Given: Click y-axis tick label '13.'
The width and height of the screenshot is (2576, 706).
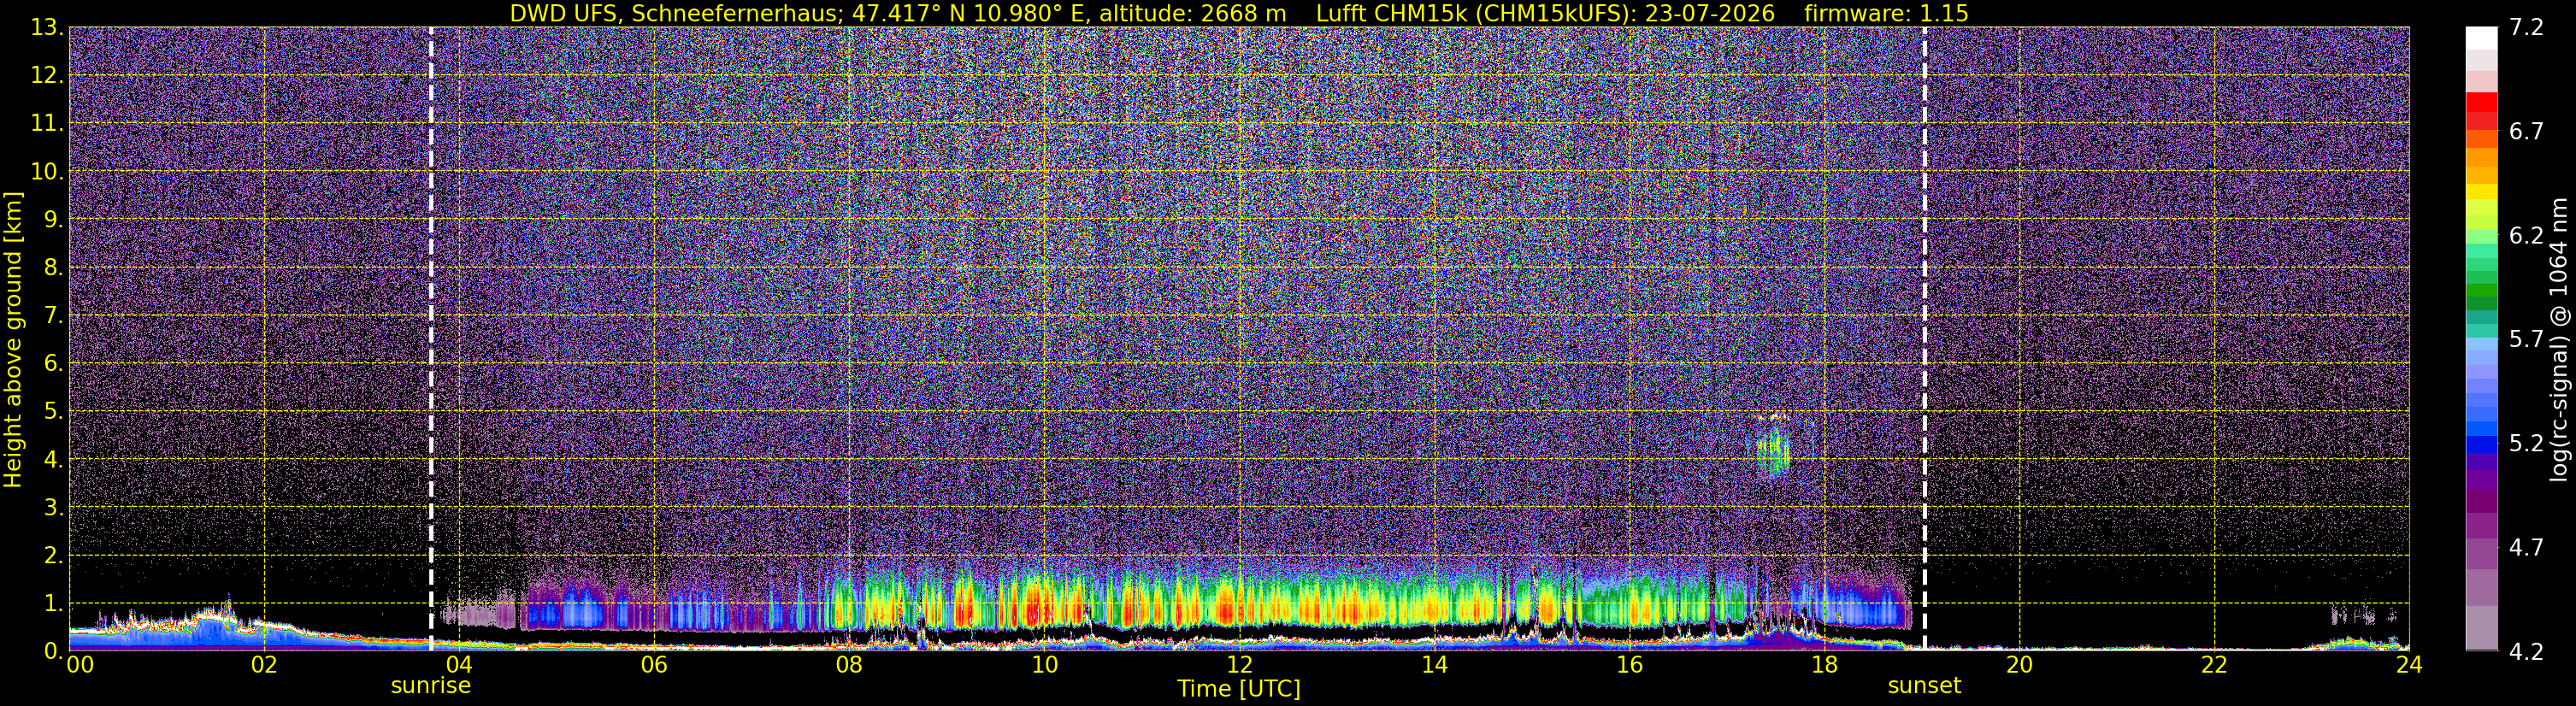Looking at the screenshot, I should pyautogui.click(x=47, y=28).
